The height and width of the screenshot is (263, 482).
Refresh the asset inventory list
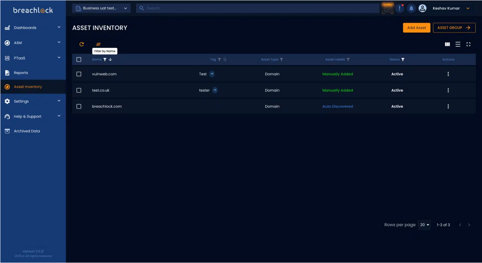(x=82, y=44)
